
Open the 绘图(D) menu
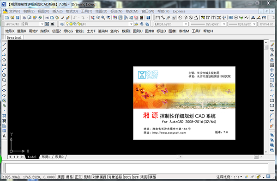[x=101, y=11]
